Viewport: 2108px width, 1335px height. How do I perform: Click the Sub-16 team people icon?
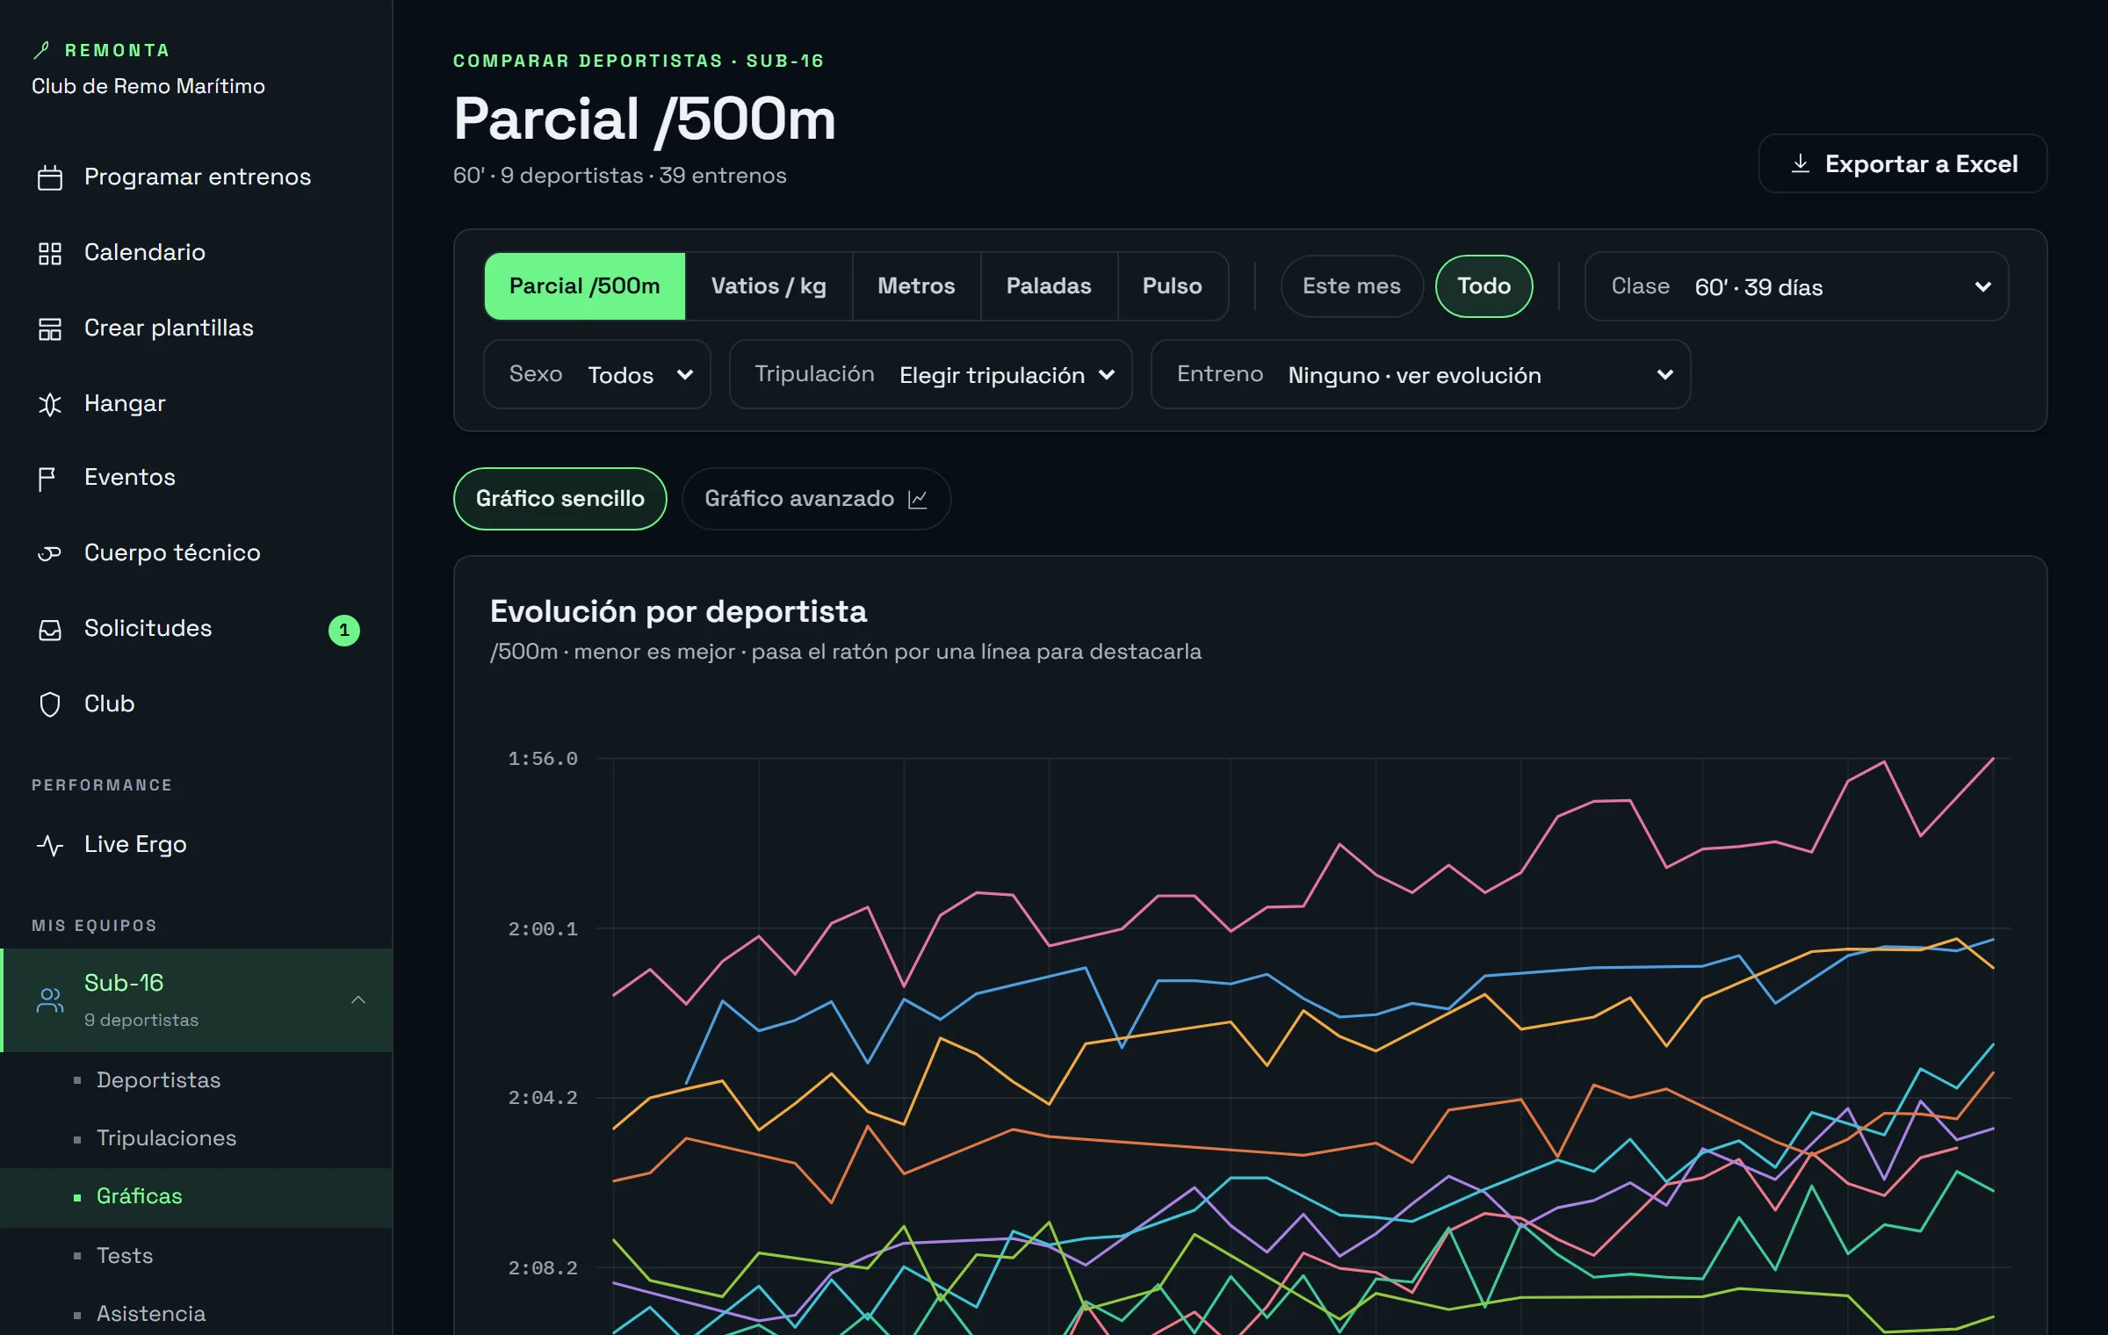[50, 999]
